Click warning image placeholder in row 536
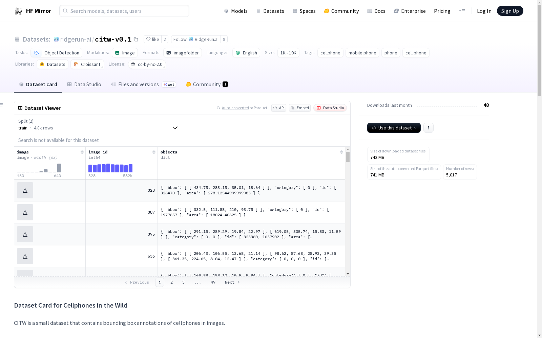Image resolution: width=542 pixels, height=338 pixels. click(x=25, y=256)
